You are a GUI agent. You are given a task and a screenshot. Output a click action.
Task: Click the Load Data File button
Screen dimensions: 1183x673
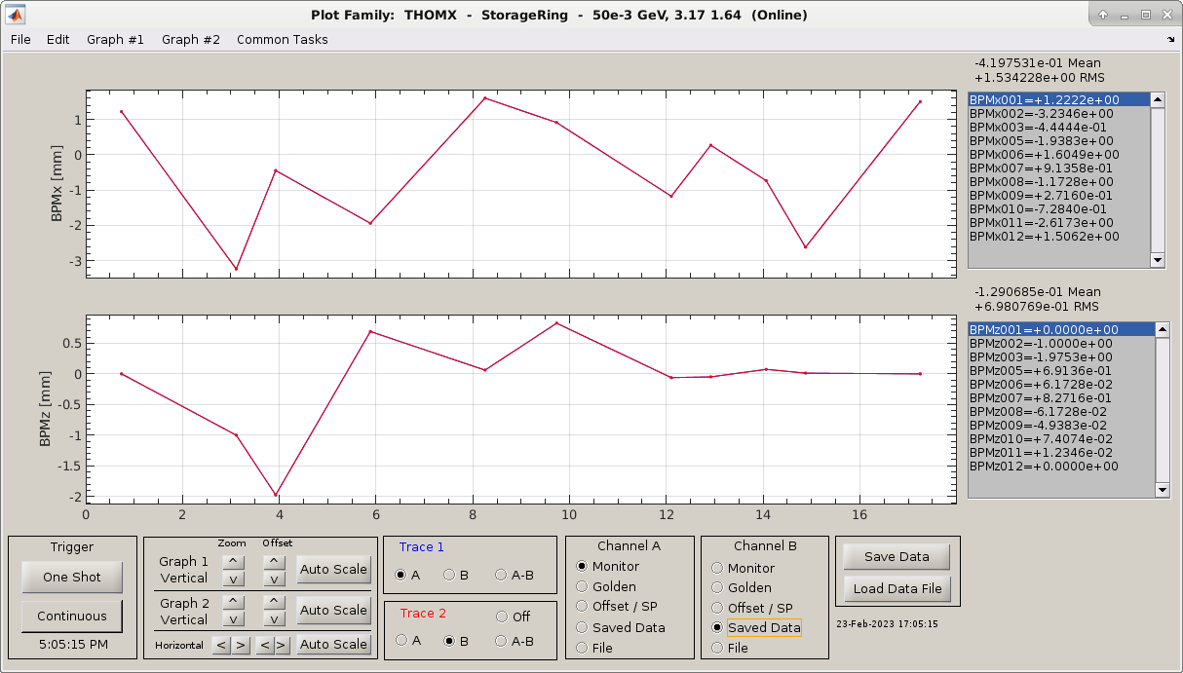(897, 588)
